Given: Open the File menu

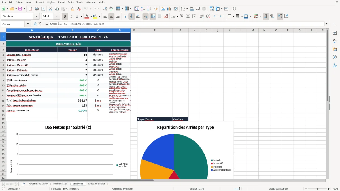Looking at the screenshot, I should point(4,2).
